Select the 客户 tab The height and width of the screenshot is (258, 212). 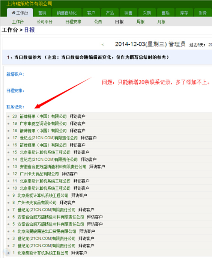pyautogui.click(x=91, y=13)
